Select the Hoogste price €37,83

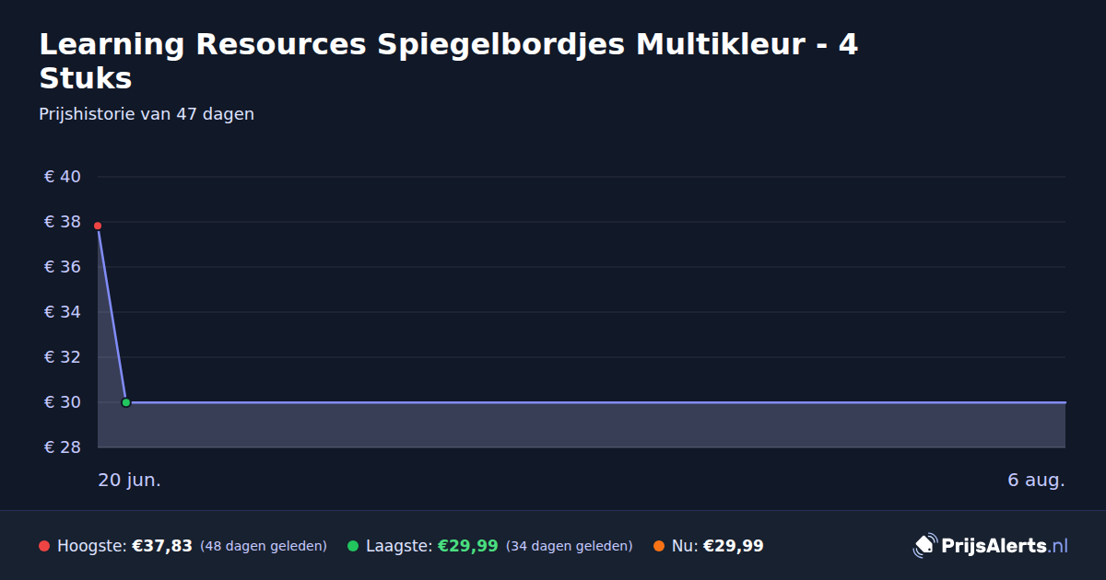coord(162,546)
